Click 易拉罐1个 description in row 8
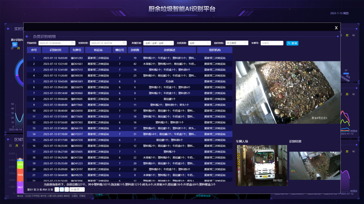This screenshot has height=204, width=364. coord(170,99)
